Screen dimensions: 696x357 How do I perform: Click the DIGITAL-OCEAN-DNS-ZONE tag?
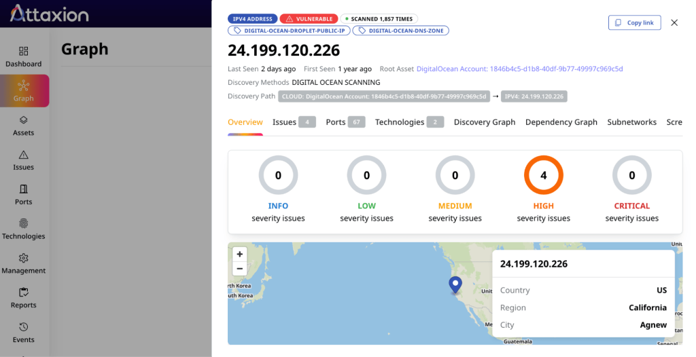pos(401,31)
